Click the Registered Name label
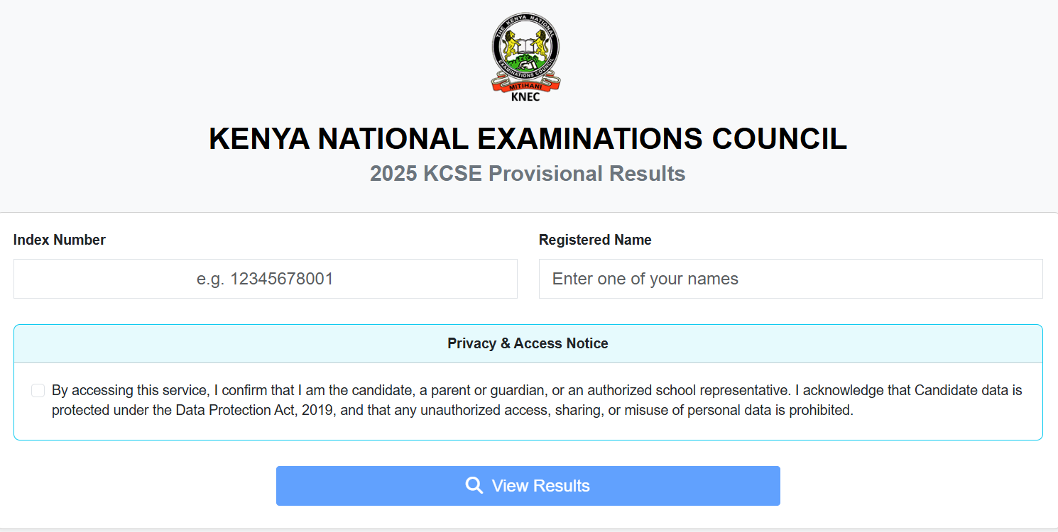Viewport: 1058px width, 532px height. coord(595,240)
